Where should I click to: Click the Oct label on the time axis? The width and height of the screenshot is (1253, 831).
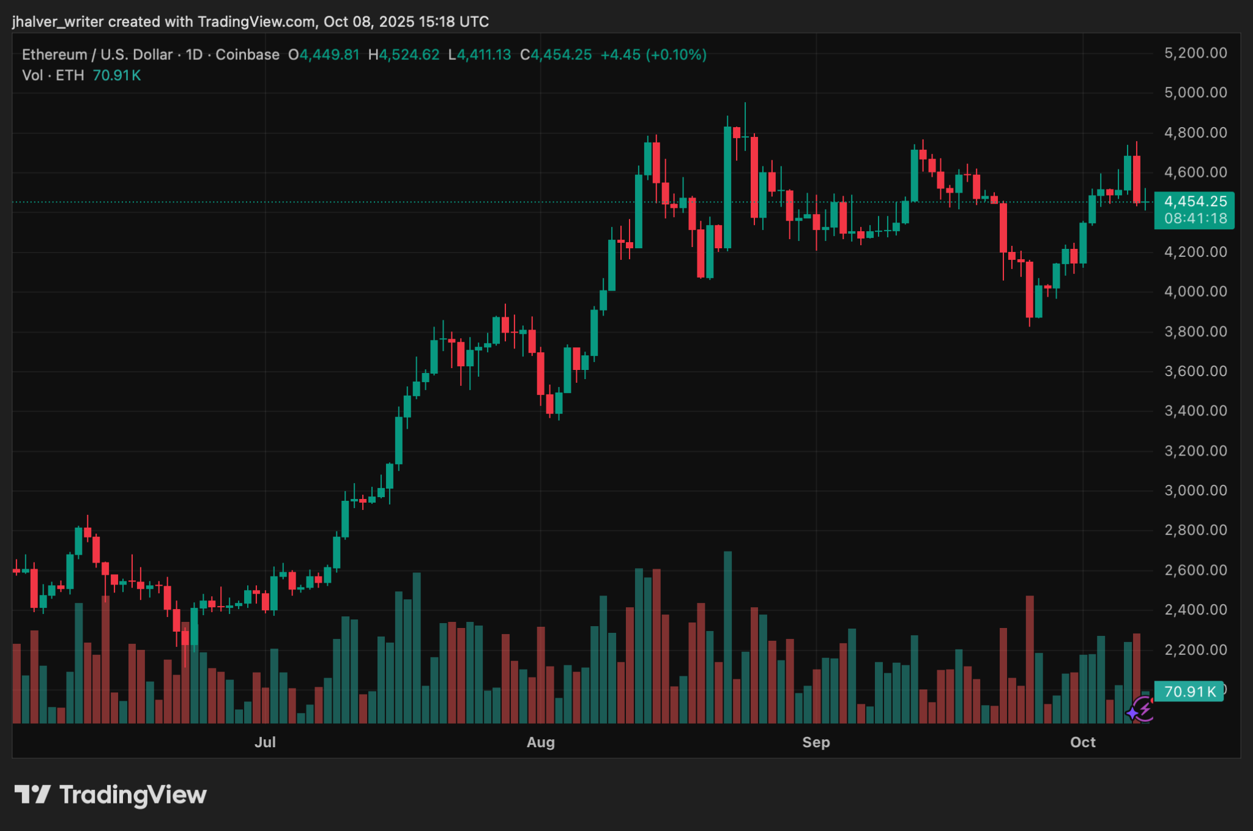click(x=1084, y=742)
